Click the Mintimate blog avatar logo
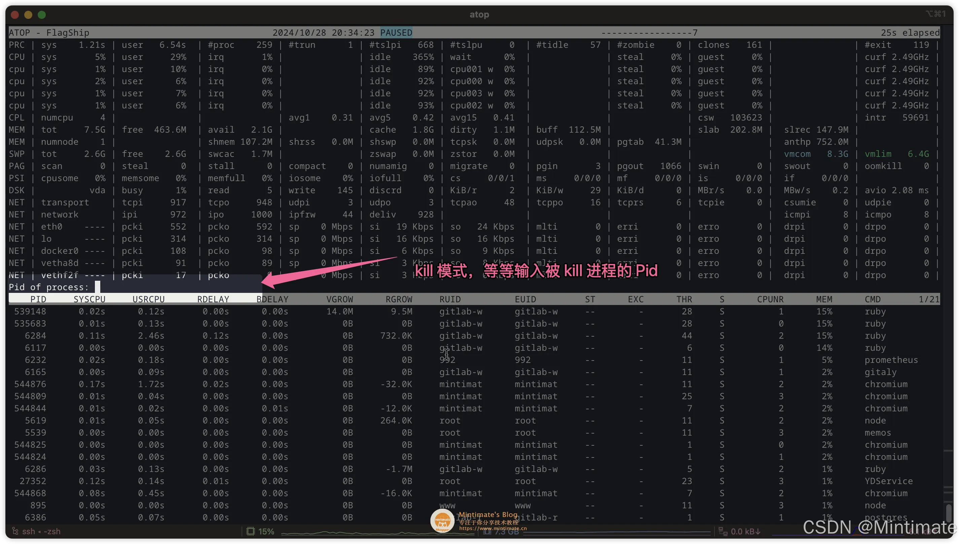The width and height of the screenshot is (959, 544). tap(442, 520)
